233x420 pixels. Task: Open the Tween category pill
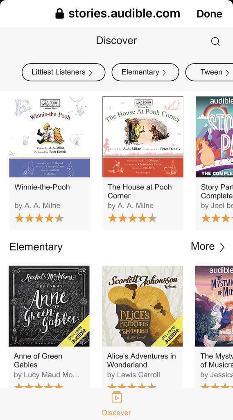click(x=209, y=72)
